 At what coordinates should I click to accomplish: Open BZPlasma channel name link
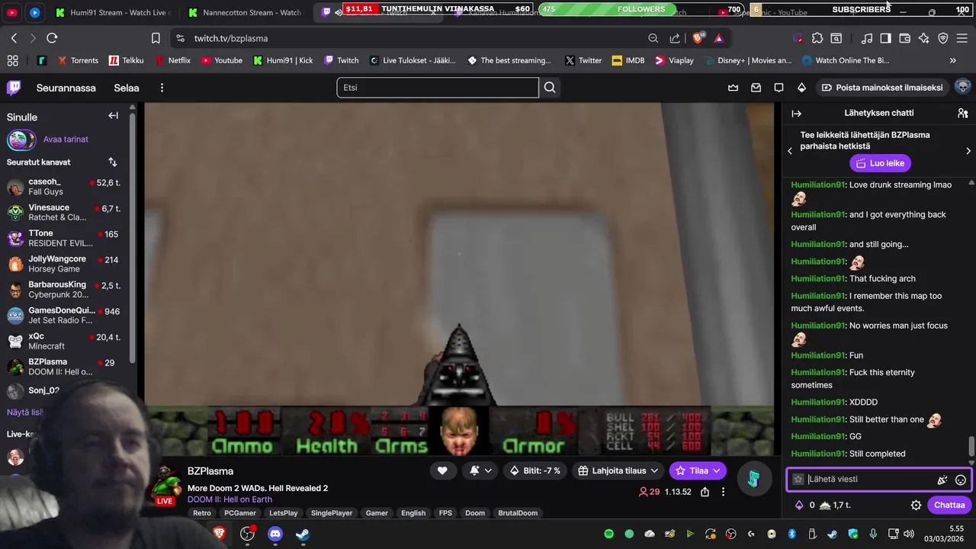tap(210, 471)
